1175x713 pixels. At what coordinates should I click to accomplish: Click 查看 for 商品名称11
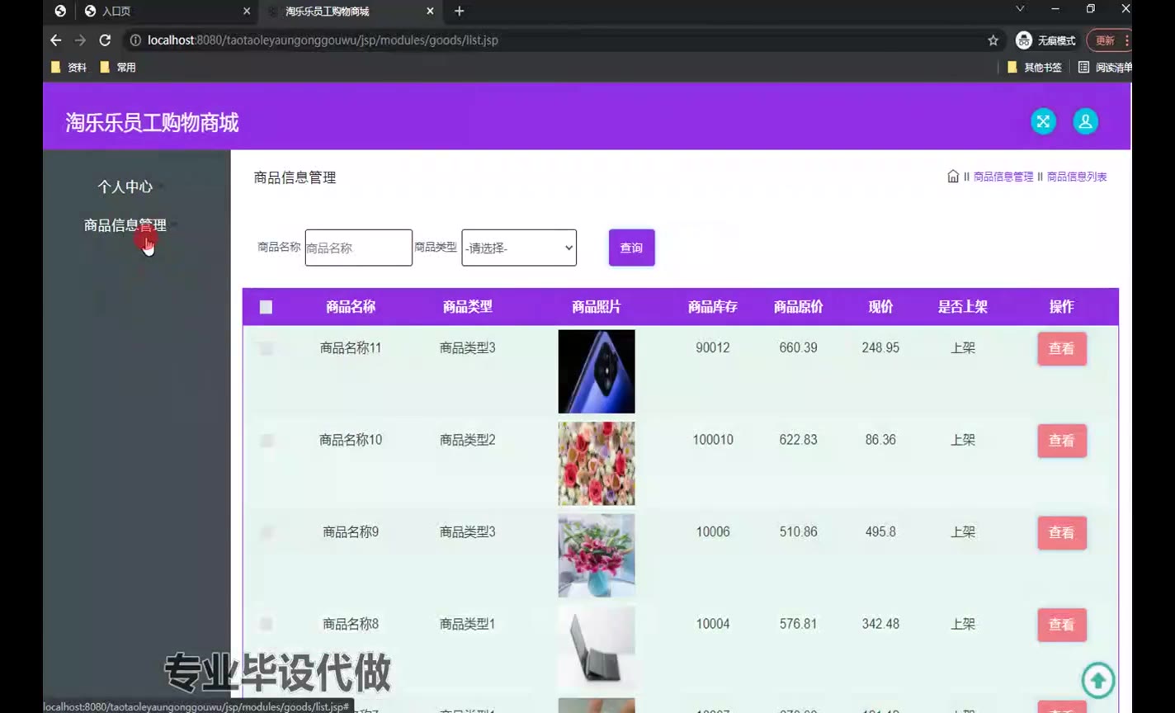pyautogui.click(x=1061, y=349)
